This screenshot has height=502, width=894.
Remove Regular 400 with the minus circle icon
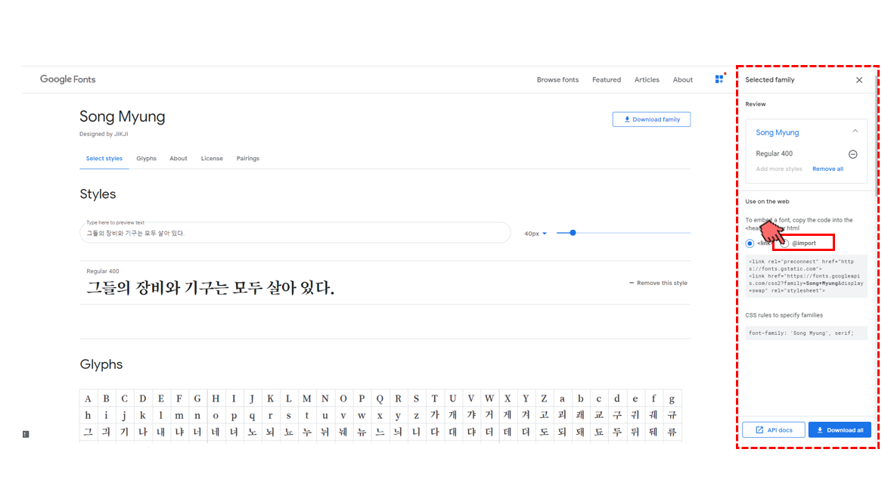853,154
